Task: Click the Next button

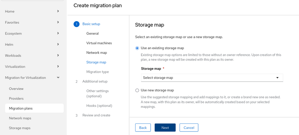Action: (165, 128)
